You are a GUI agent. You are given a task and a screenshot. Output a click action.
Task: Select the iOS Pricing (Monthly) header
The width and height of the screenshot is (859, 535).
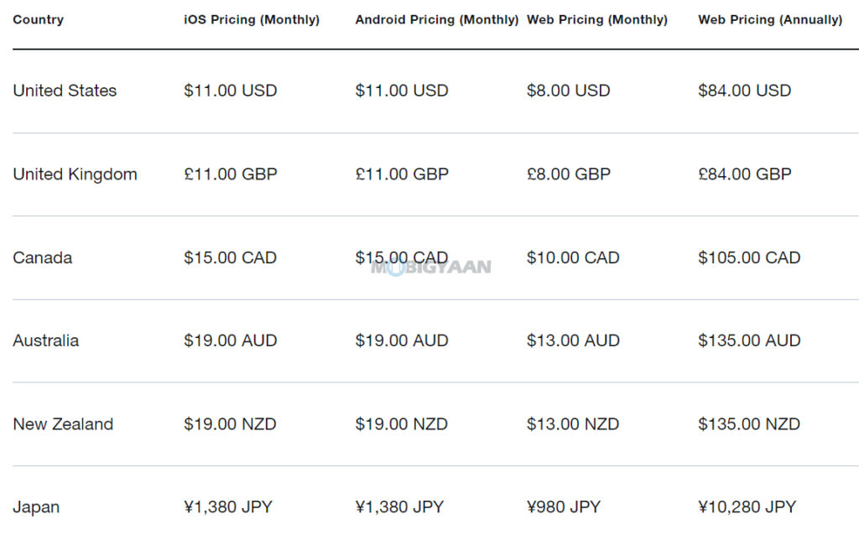click(252, 20)
